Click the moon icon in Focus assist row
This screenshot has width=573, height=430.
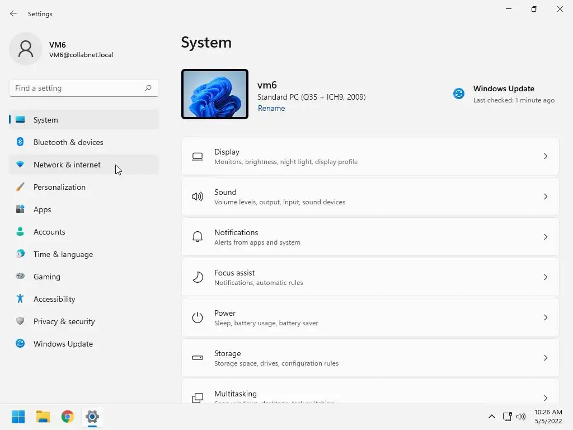198,277
